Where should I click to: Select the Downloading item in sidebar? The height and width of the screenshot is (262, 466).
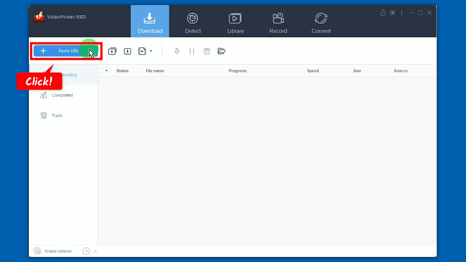coord(64,75)
